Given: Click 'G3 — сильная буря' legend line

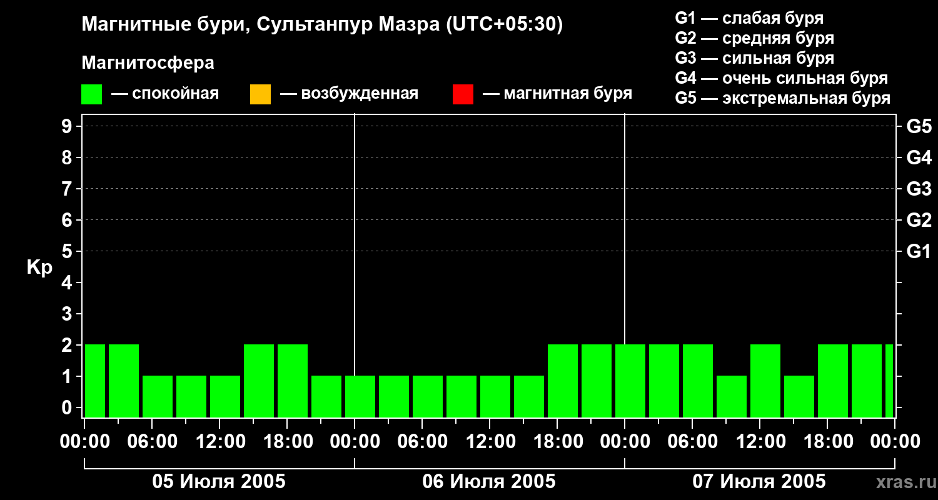Looking at the screenshot, I should click(754, 58).
